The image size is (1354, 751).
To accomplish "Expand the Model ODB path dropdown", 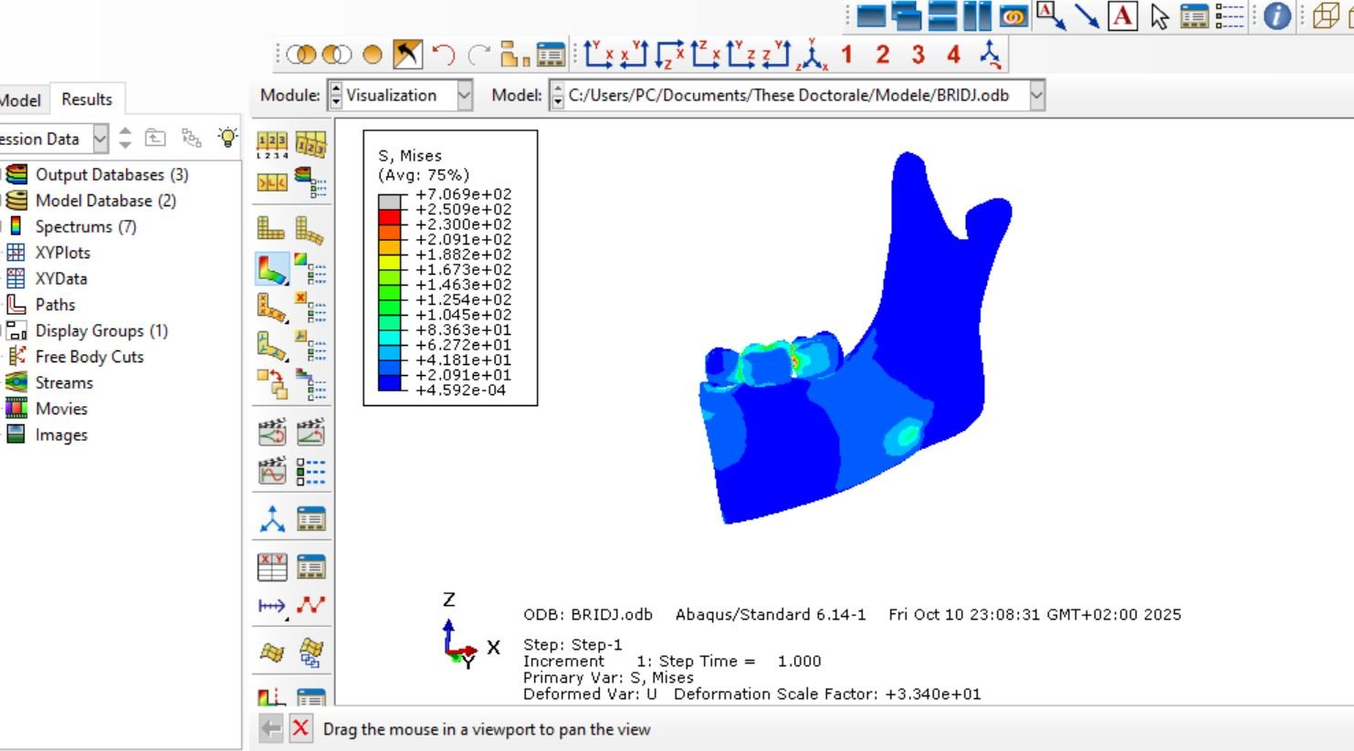I will pos(1036,95).
